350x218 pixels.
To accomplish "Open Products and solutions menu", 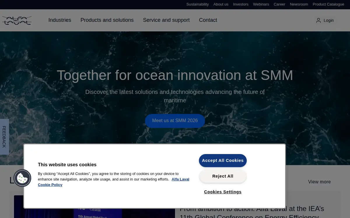I will 107,20.
